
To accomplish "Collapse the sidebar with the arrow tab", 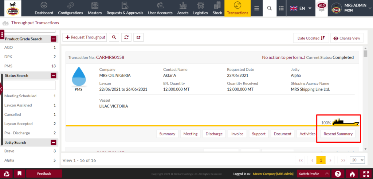I will pos(1,89).
